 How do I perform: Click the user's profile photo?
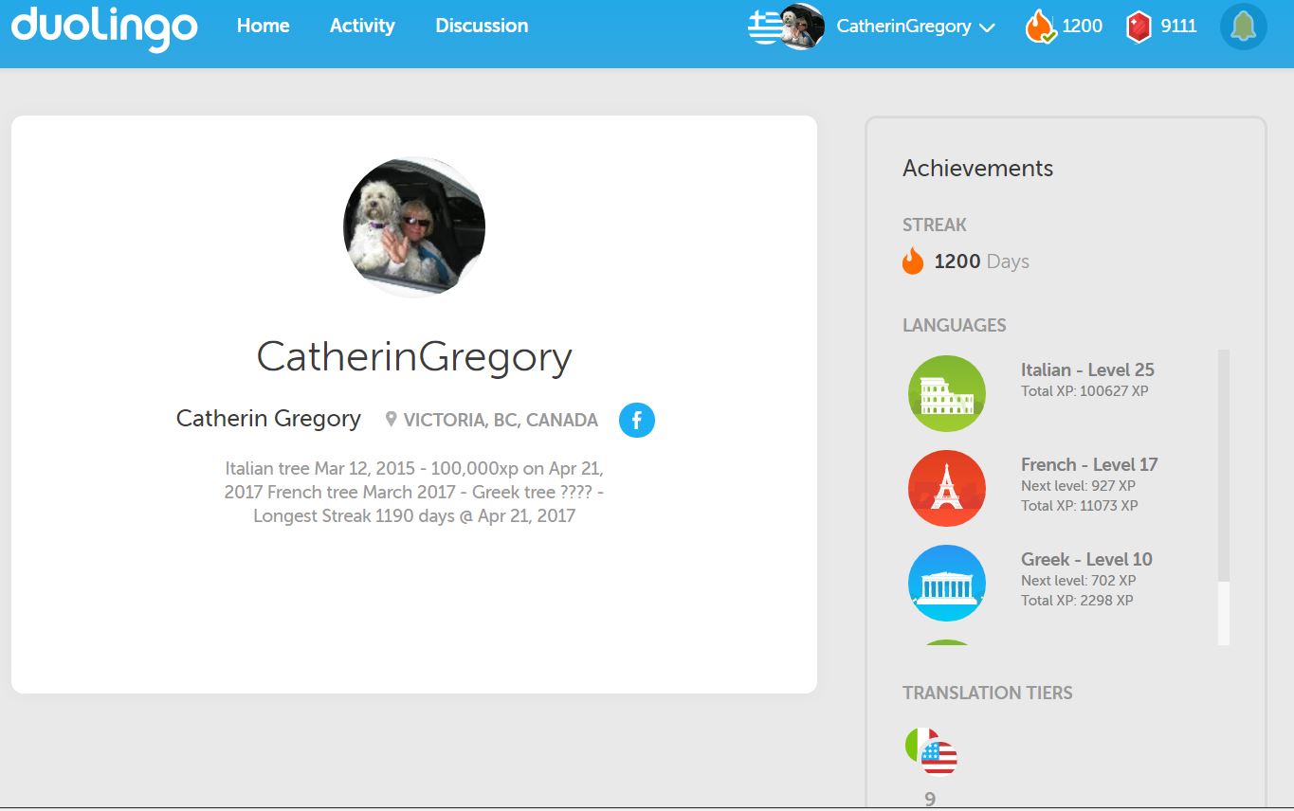click(415, 225)
